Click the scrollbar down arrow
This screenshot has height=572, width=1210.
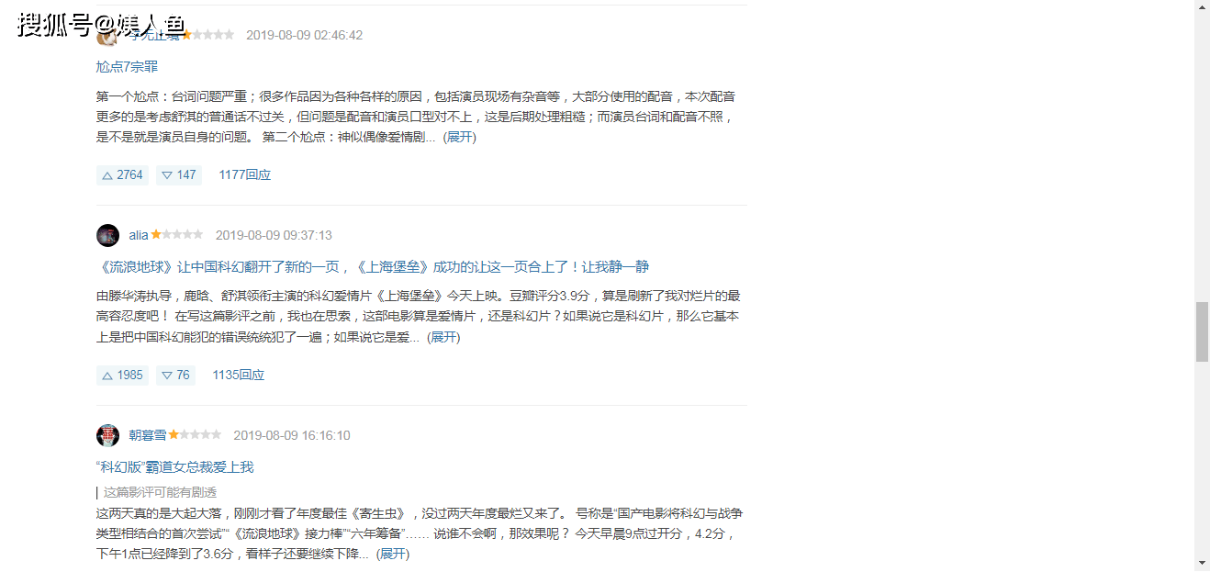coord(1202,563)
